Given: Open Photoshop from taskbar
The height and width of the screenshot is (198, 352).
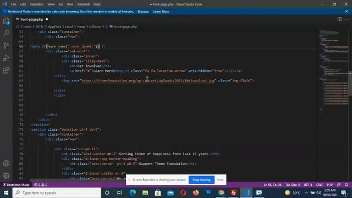Looking at the screenshot, I should [x=208, y=193].
